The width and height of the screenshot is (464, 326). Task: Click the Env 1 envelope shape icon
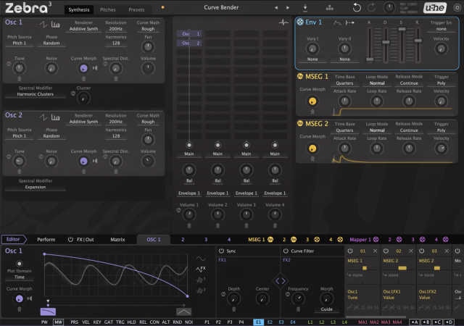click(337, 22)
